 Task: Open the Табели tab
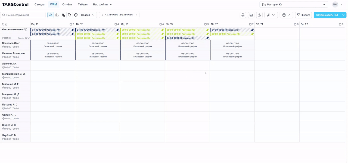click(83, 4)
